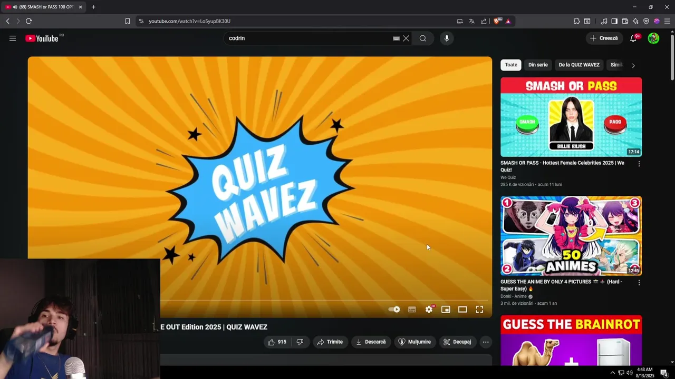Open YouTube notifications bell
The width and height of the screenshot is (675, 379).
pyautogui.click(x=634, y=38)
